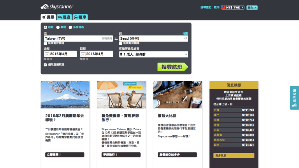Open 地圖 map link above destination
299x168 pixels.
pyautogui.click(x=185, y=33)
